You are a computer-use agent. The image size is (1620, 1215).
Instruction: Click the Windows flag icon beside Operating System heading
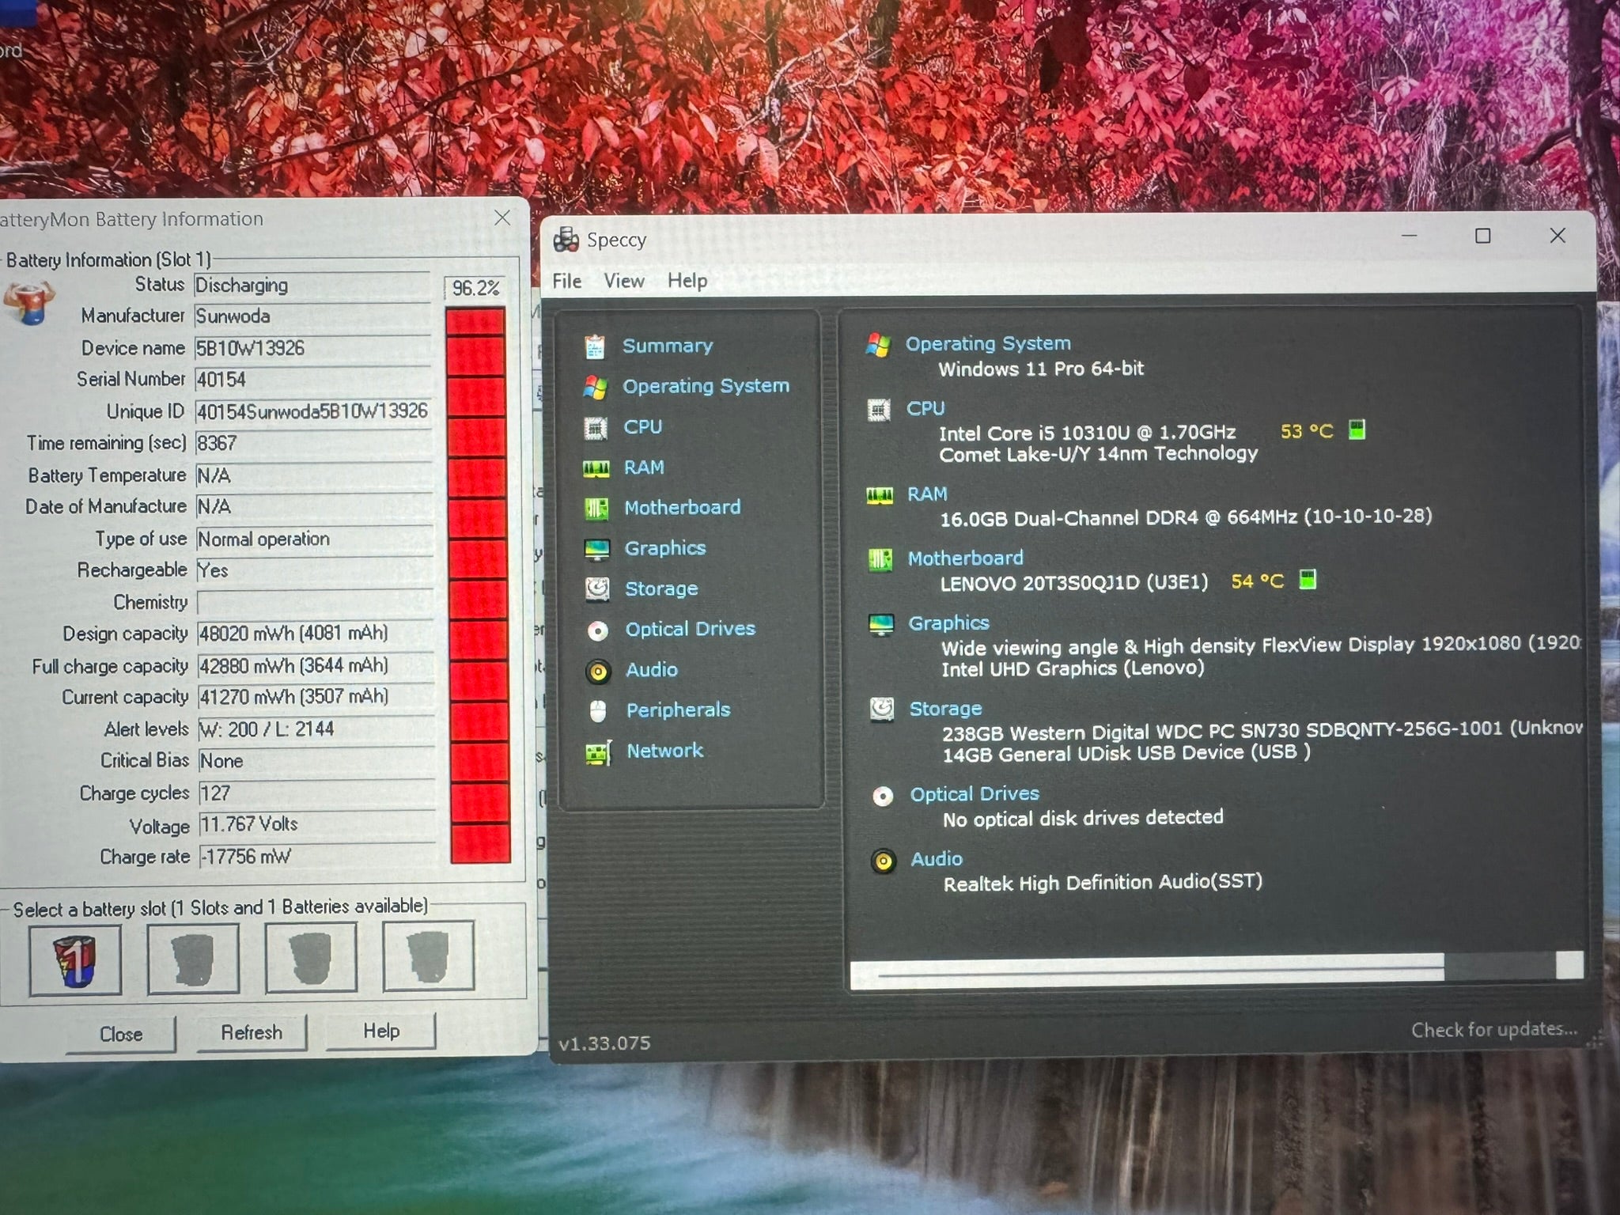pyautogui.click(x=878, y=345)
